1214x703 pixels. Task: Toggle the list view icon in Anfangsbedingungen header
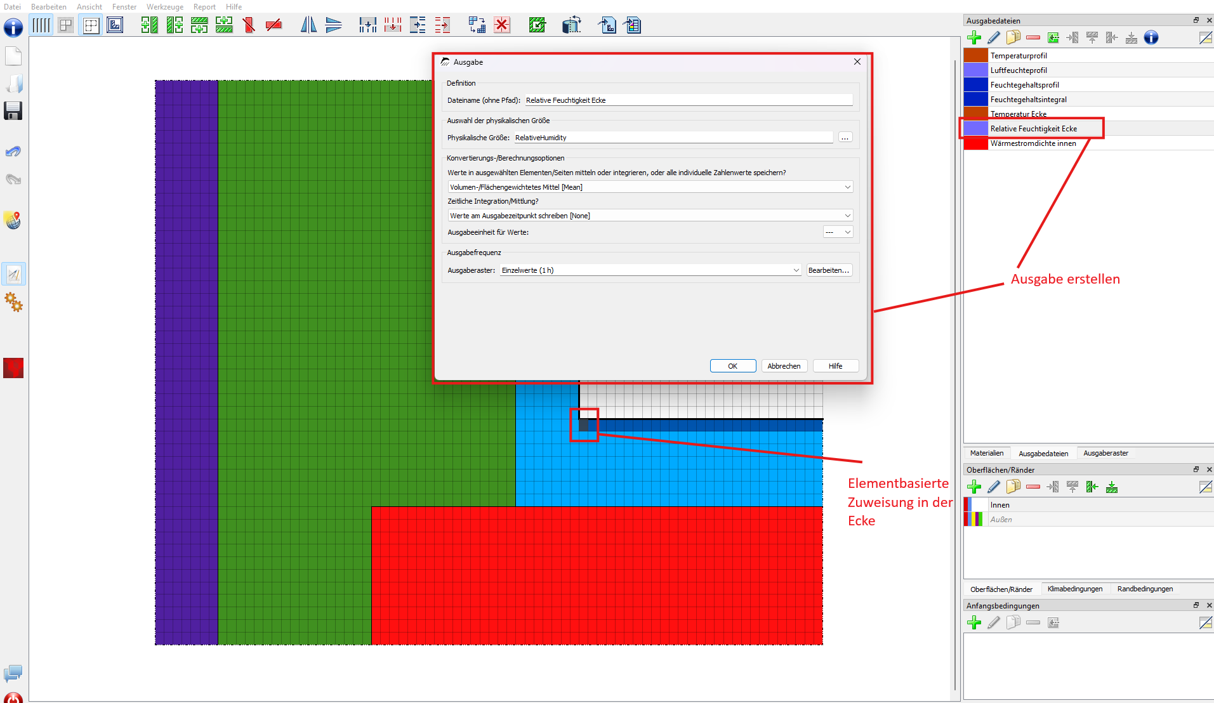pyautogui.click(x=1206, y=622)
